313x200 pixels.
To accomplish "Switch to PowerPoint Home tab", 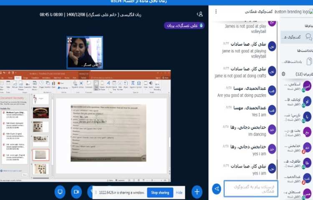I will tap(10, 78).
